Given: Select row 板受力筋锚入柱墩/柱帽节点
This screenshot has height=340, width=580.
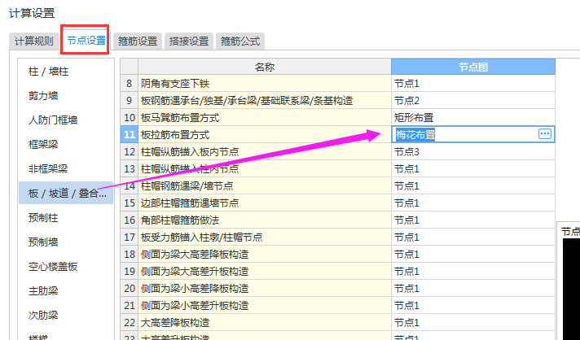Looking at the screenshot, I should point(265,237).
